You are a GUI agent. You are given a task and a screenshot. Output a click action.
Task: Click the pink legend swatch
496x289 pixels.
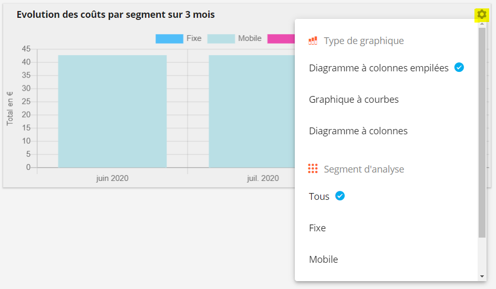click(281, 38)
